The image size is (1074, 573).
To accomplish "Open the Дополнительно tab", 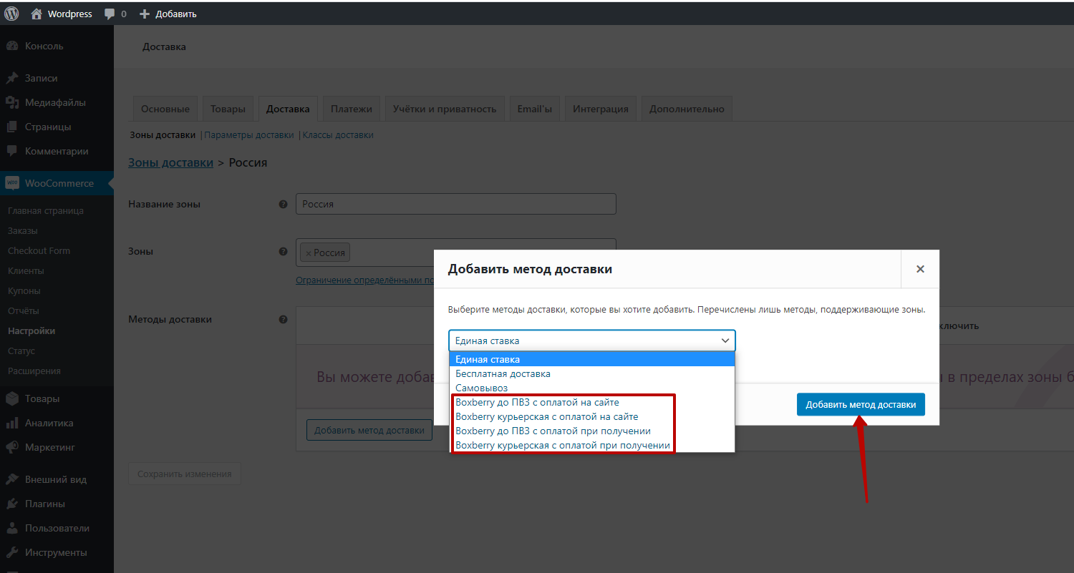I will (687, 109).
